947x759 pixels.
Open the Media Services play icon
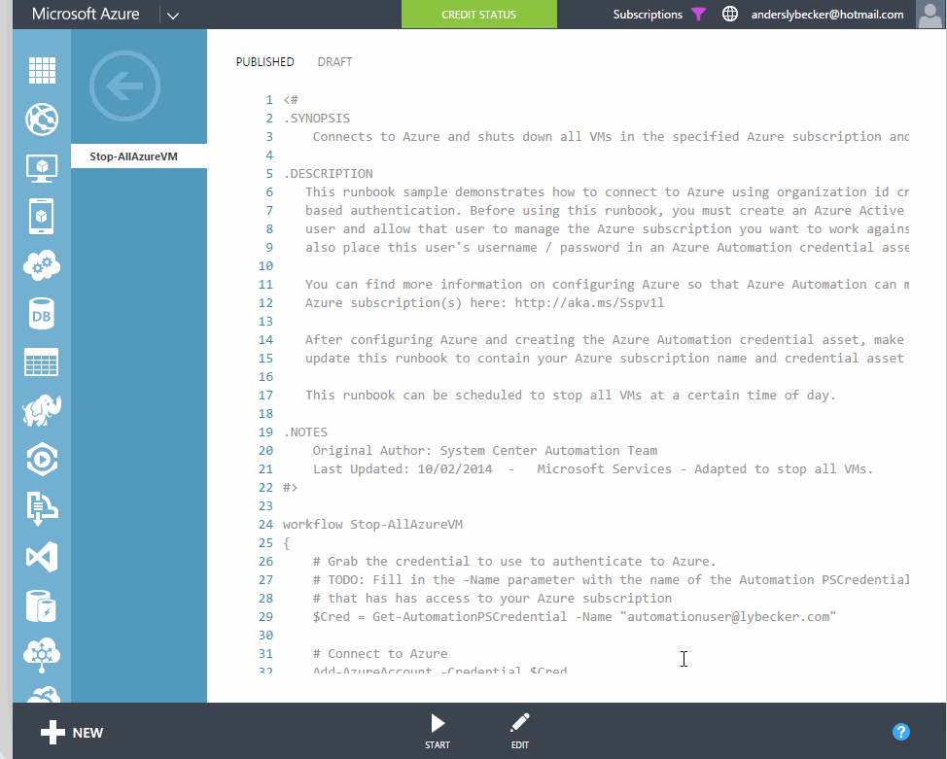(x=42, y=460)
